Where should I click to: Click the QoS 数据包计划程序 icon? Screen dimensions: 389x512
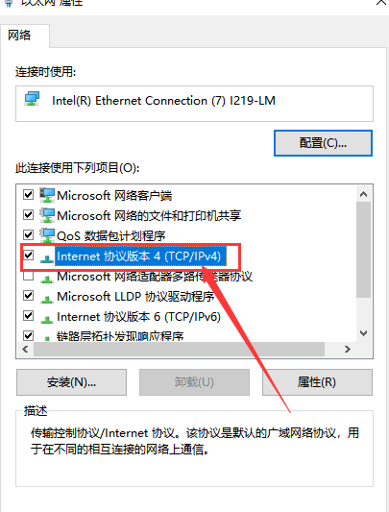pos(47,235)
